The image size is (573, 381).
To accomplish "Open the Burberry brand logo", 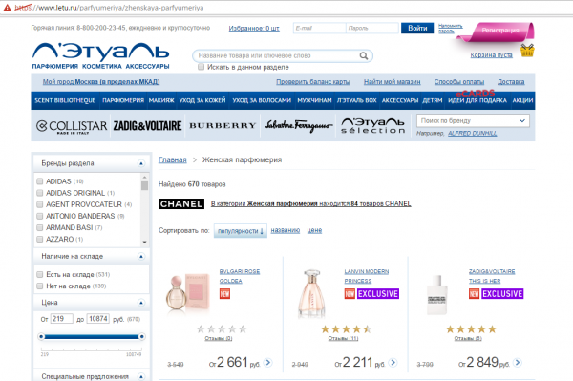I will [x=223, y=125].
